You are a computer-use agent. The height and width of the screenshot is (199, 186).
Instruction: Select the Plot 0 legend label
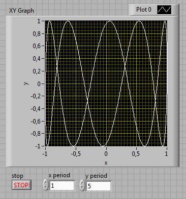click(x=144, y=10)
